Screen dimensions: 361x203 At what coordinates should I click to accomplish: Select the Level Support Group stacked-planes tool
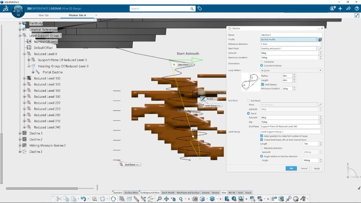pos(122,198)
